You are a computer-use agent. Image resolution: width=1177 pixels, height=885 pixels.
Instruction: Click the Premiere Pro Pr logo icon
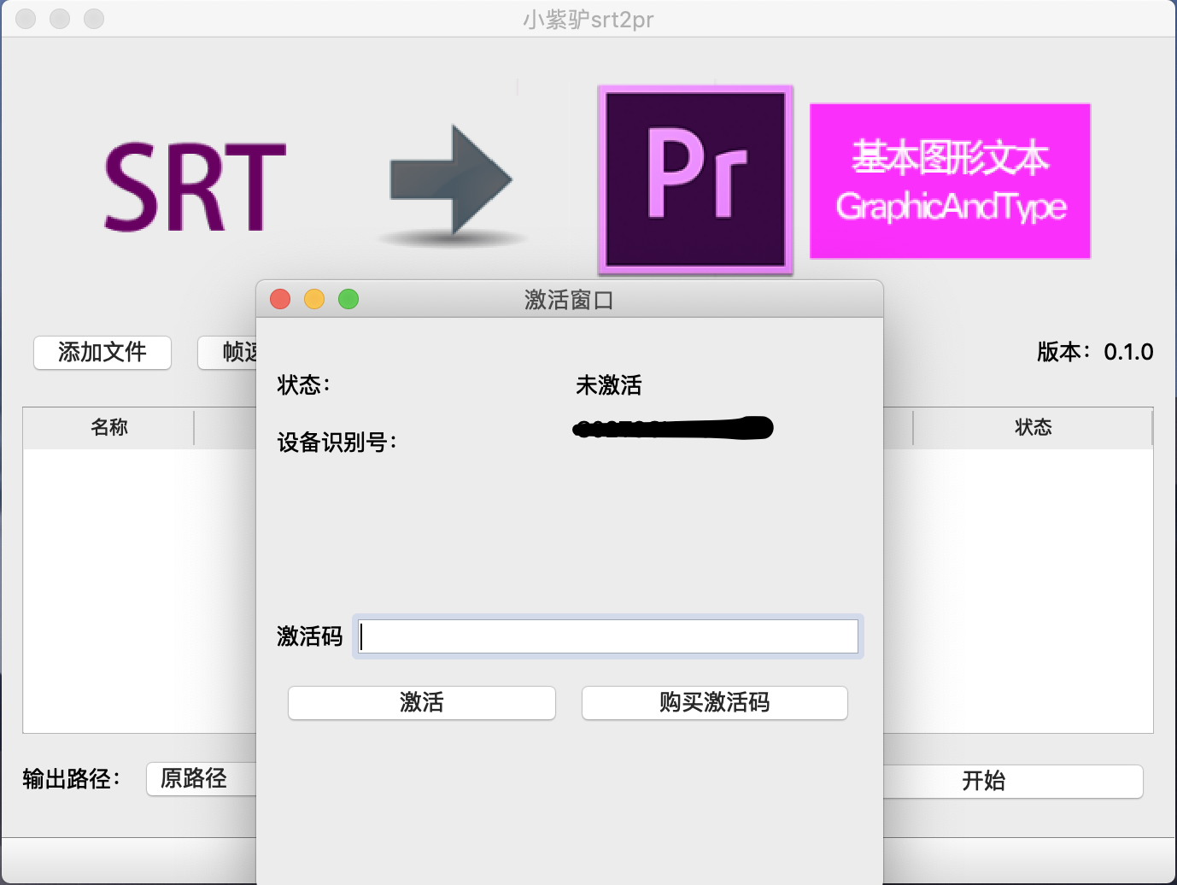point(696,179)
